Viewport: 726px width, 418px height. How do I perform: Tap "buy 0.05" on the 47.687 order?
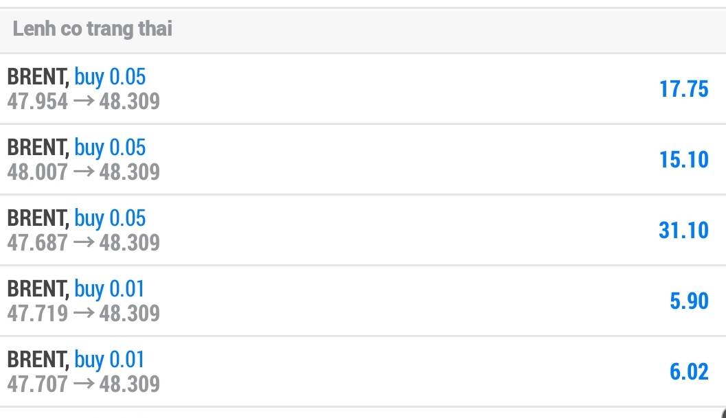110,218
